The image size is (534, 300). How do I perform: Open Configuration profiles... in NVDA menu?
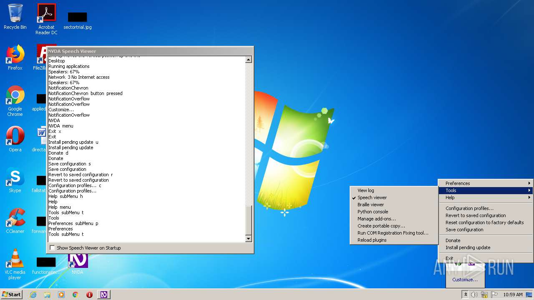[486, 208]
